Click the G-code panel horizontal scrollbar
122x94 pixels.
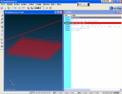[93, 90]
